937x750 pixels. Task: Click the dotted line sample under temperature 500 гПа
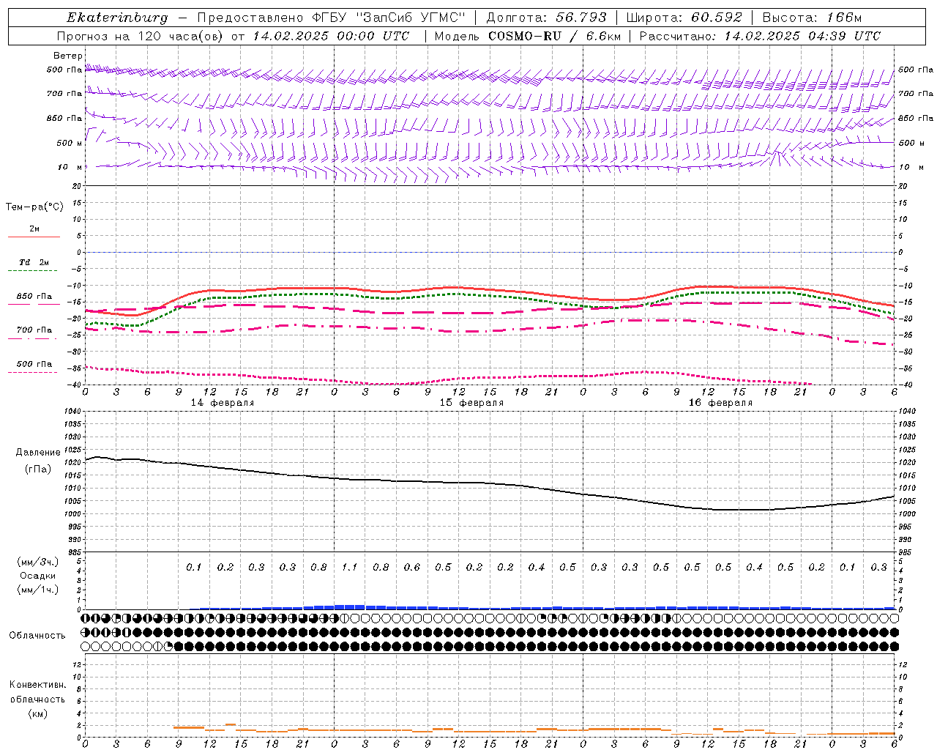click(x=32, y=372)
